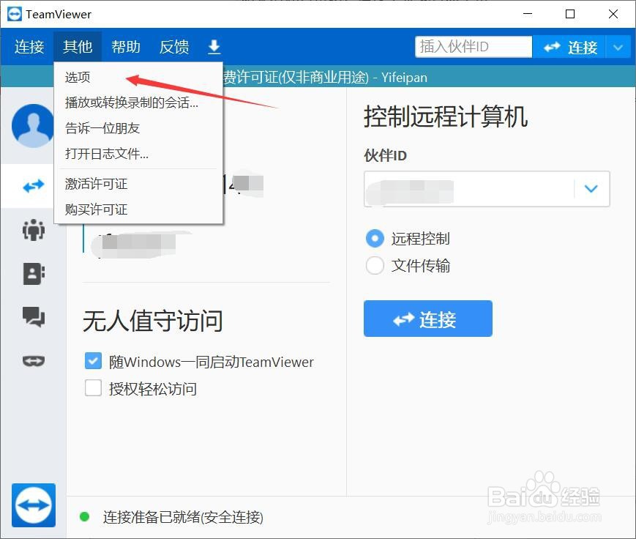This screenshot has height=539, width=636.
Task: Click the 连接准备已就绪(安全连接) status text
Action: (184, 517)
